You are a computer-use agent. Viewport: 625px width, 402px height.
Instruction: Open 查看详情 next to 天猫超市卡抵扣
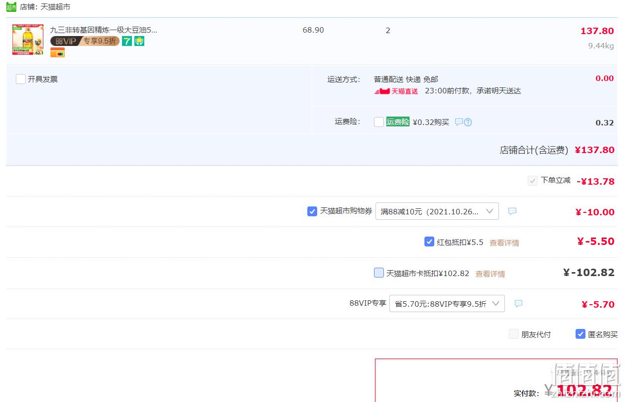click(490, 274)
